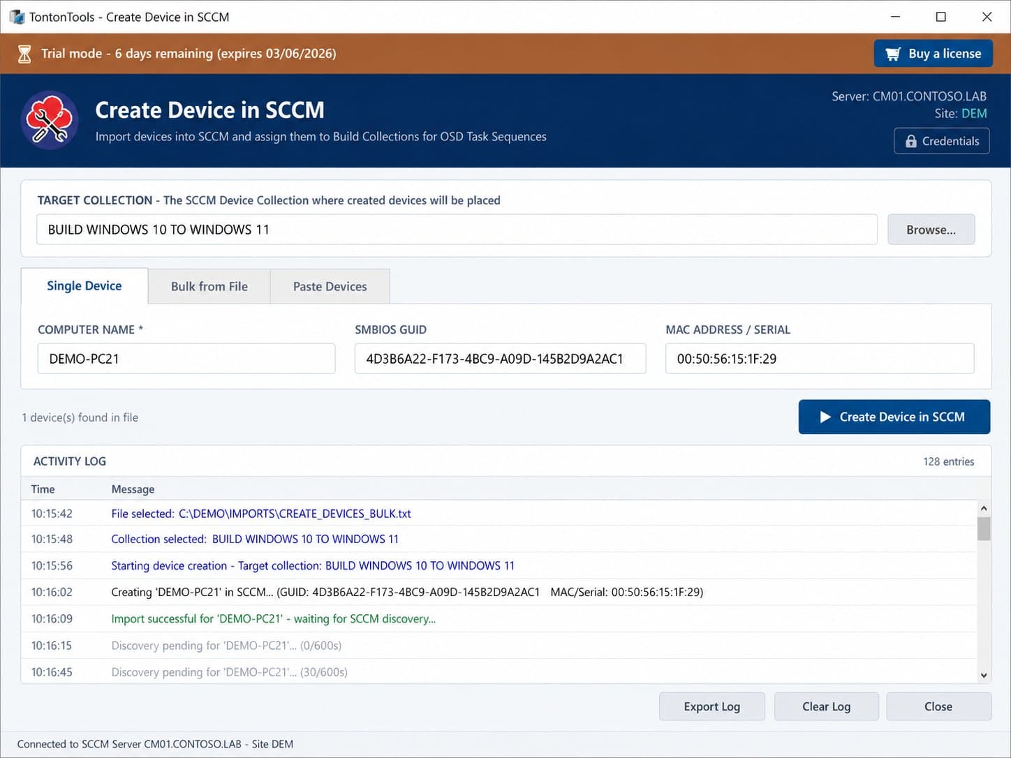Click the ACTIVITY LOG heading
The height and width of the screenshot is (758, 1011).
pos(70,461)
